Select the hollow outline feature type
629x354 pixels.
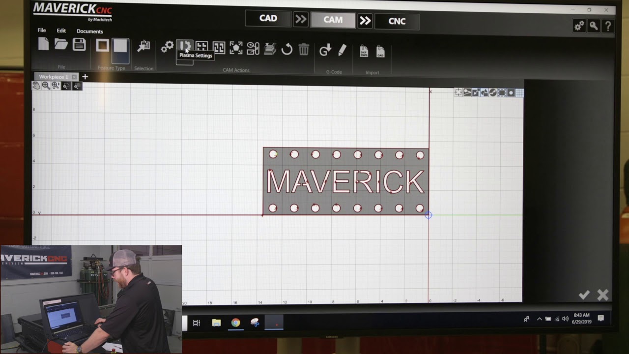coord(102,46)
